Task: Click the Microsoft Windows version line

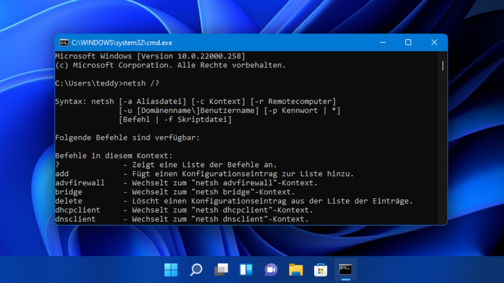Action: tap(150, 56)
